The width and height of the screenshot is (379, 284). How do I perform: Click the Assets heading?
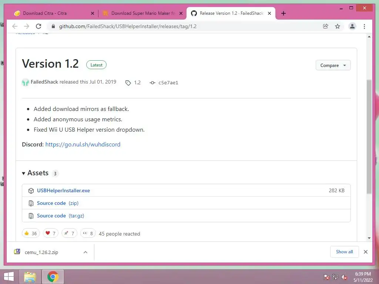pyautogui.click(x=38, y=173)
